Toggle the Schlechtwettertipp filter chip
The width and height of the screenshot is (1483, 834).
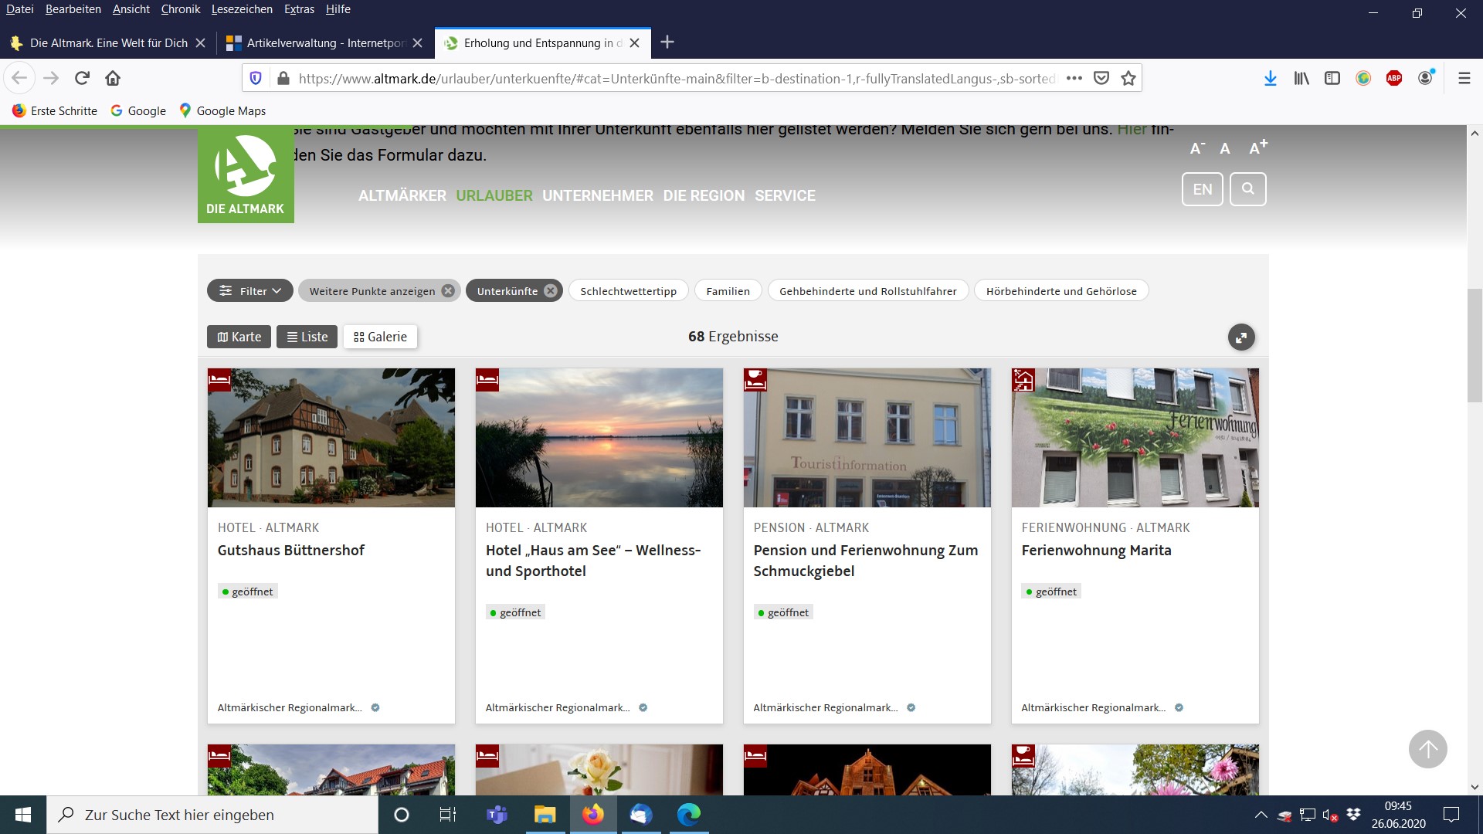click(628, 291)
